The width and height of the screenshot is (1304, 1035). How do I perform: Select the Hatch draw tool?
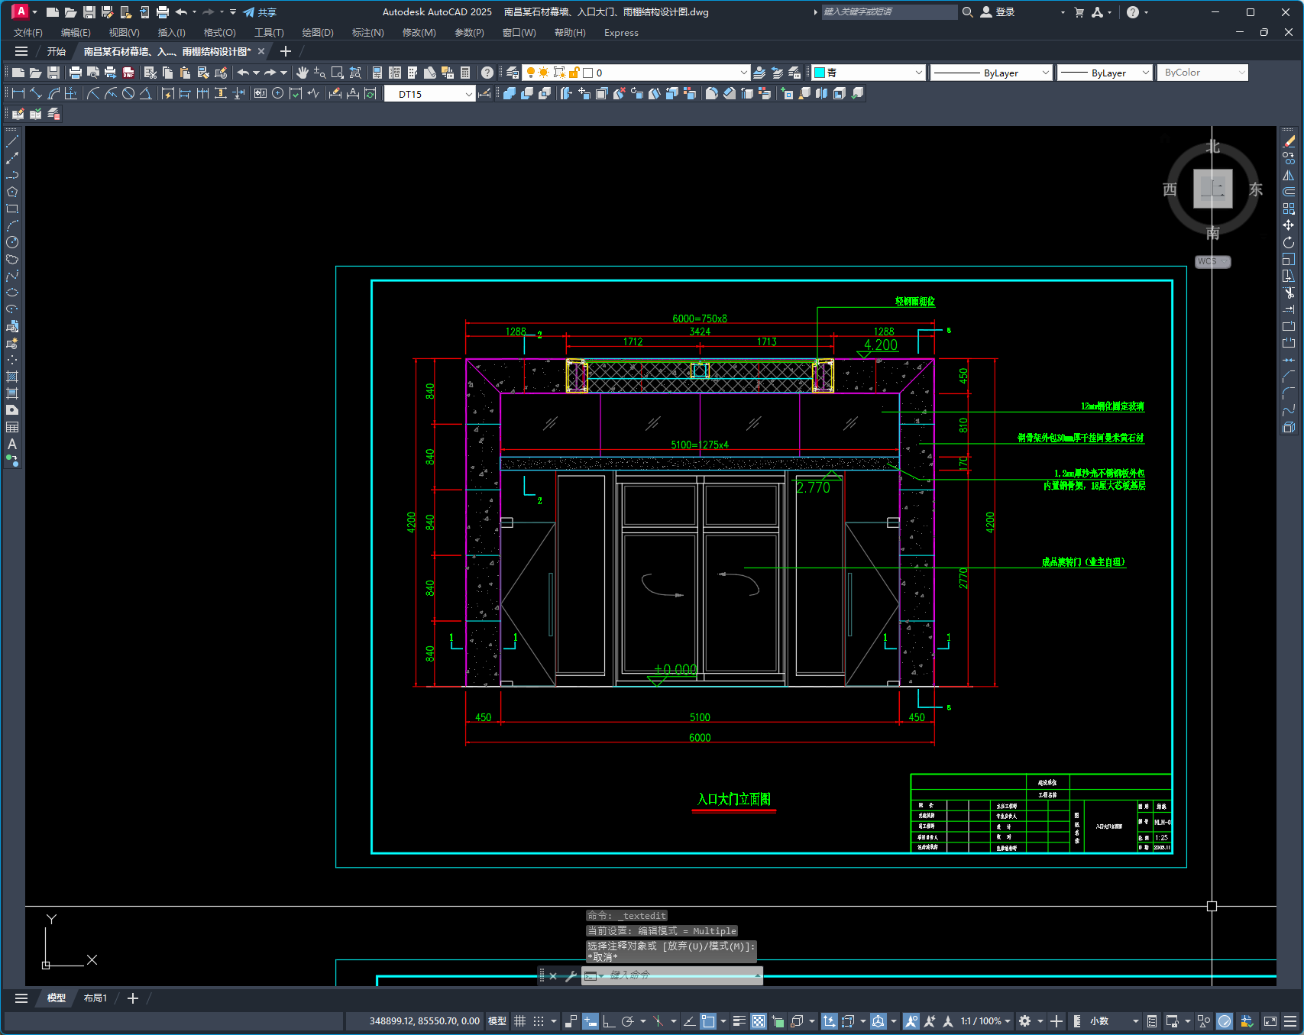[x=12, y=377]
